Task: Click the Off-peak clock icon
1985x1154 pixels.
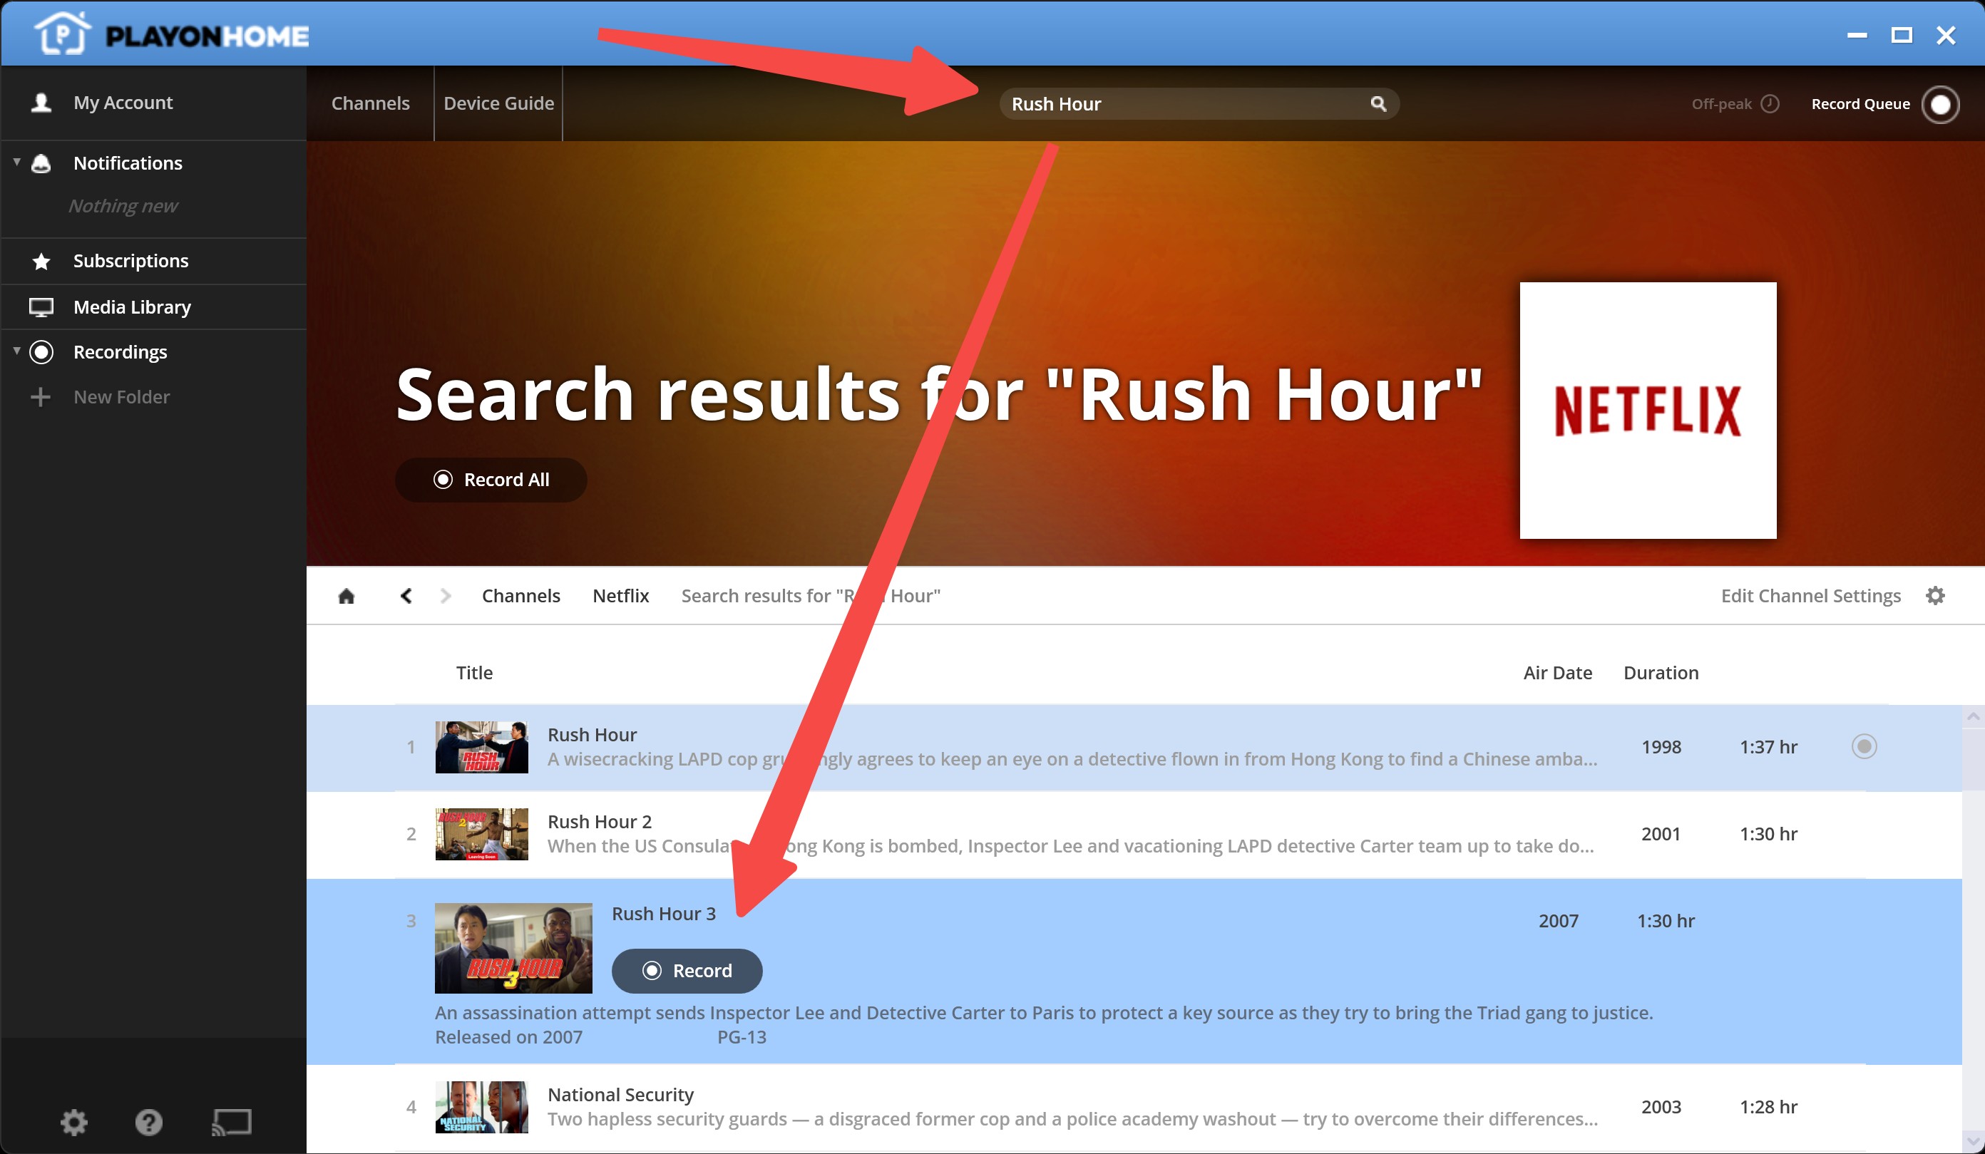Action: tap(1769, 103)
